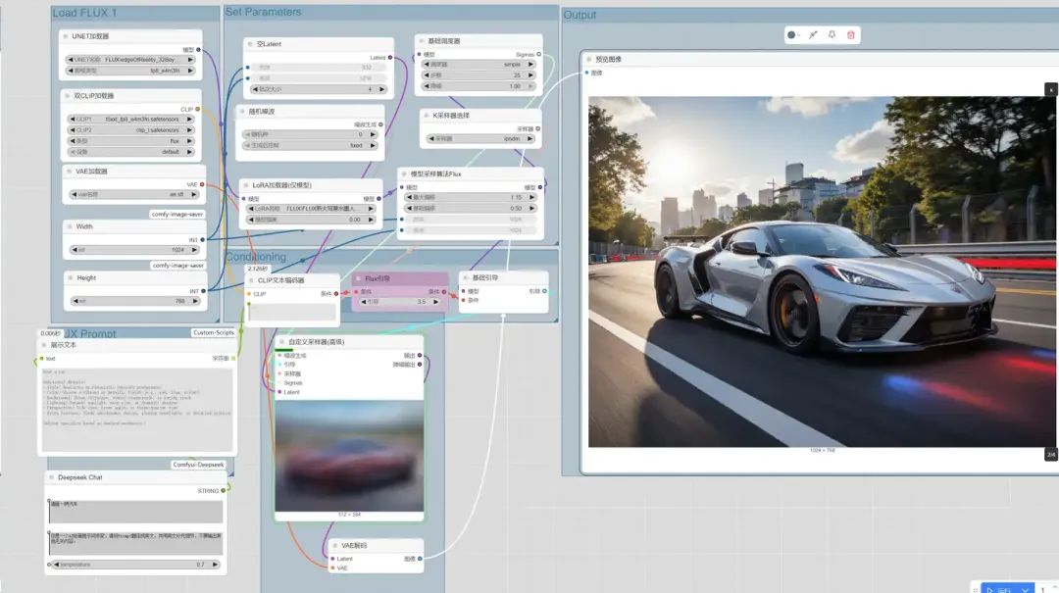Decrease the Height int value

(x=75, y=301)
